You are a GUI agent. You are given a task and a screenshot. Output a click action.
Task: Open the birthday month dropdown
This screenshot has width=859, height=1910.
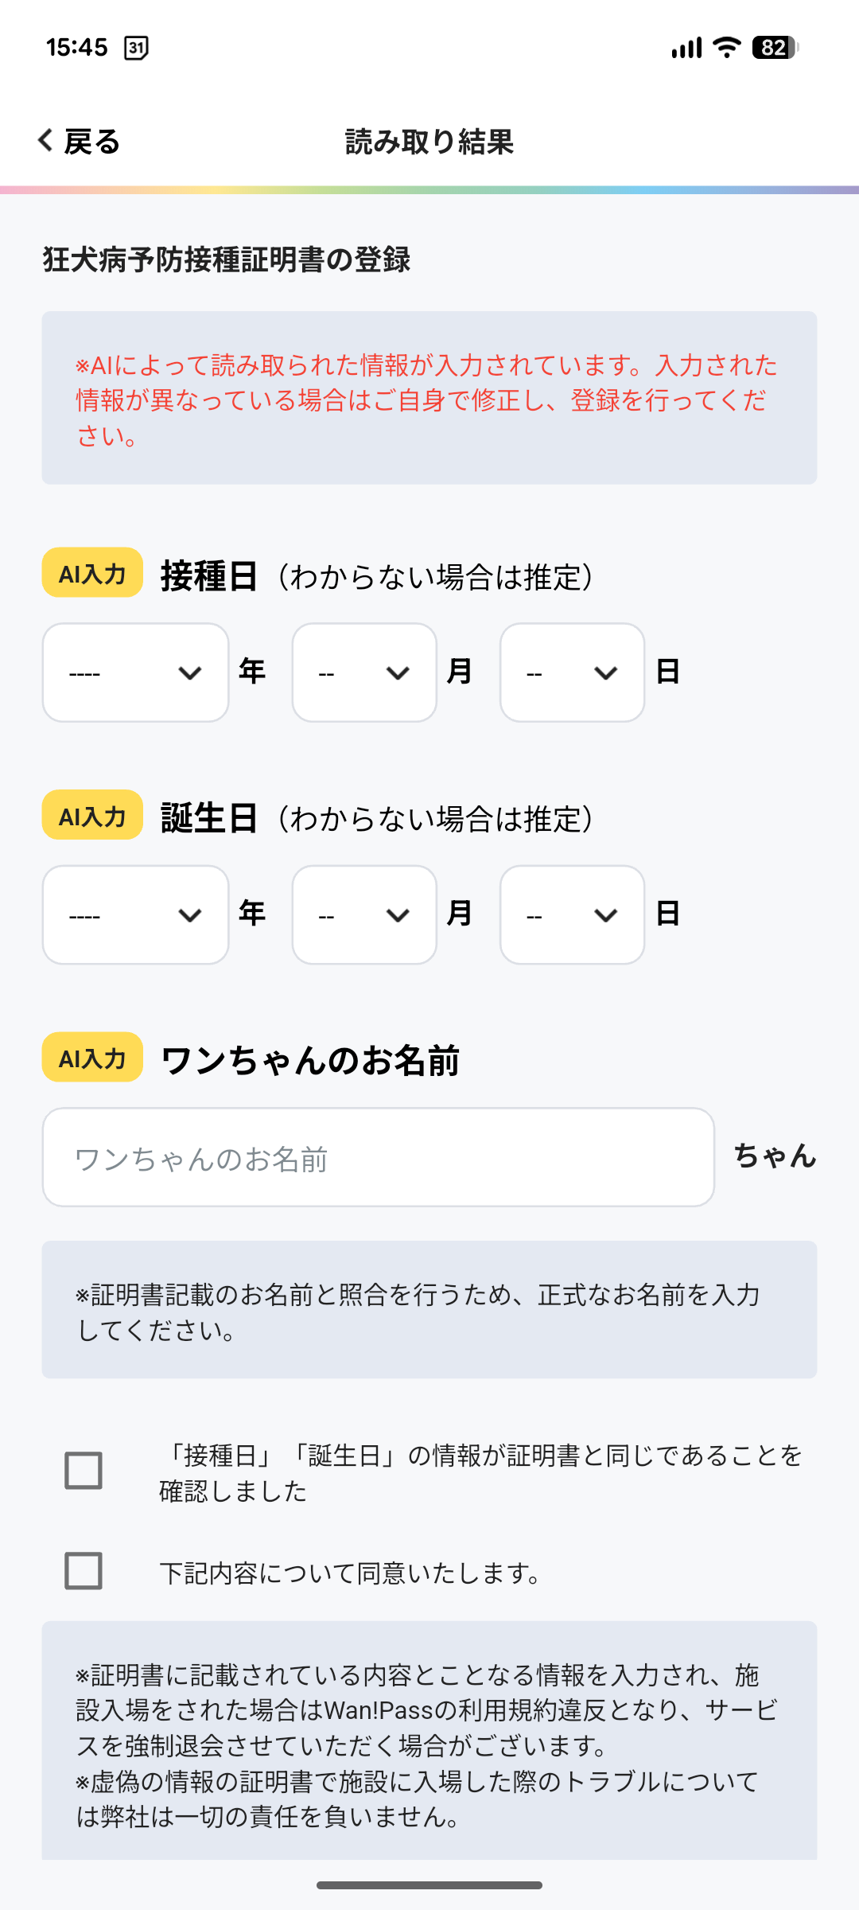(x=364, y=915)
